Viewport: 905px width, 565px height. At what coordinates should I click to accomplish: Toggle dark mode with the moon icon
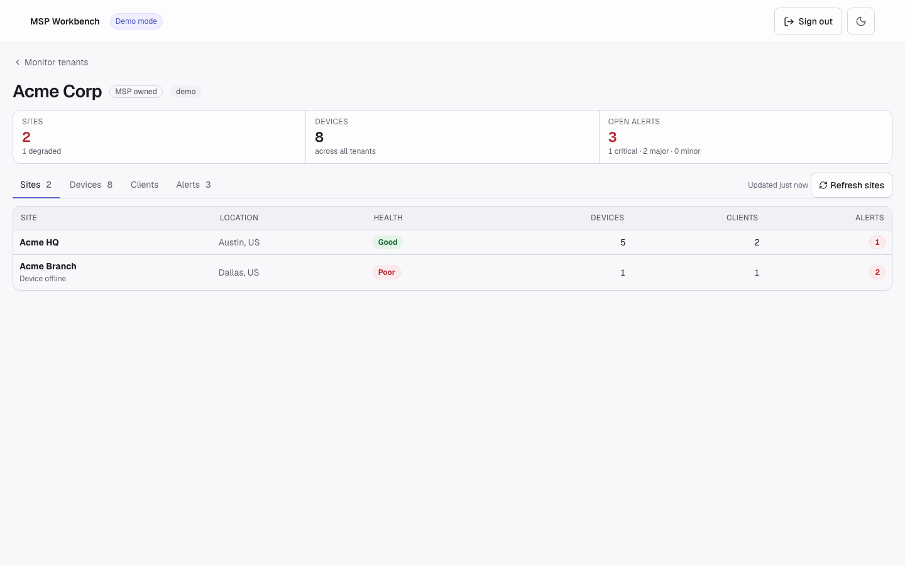(861, 21)
